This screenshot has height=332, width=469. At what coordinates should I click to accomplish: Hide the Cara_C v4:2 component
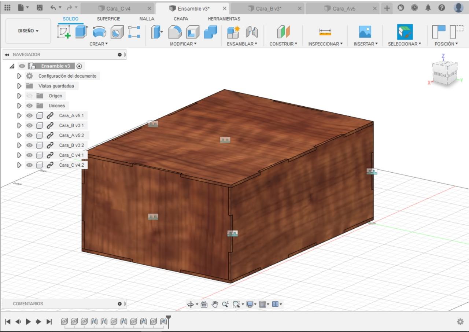(29, 165)
